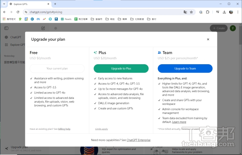Click the Chrome lens search icon

click(x=201, y=12)
